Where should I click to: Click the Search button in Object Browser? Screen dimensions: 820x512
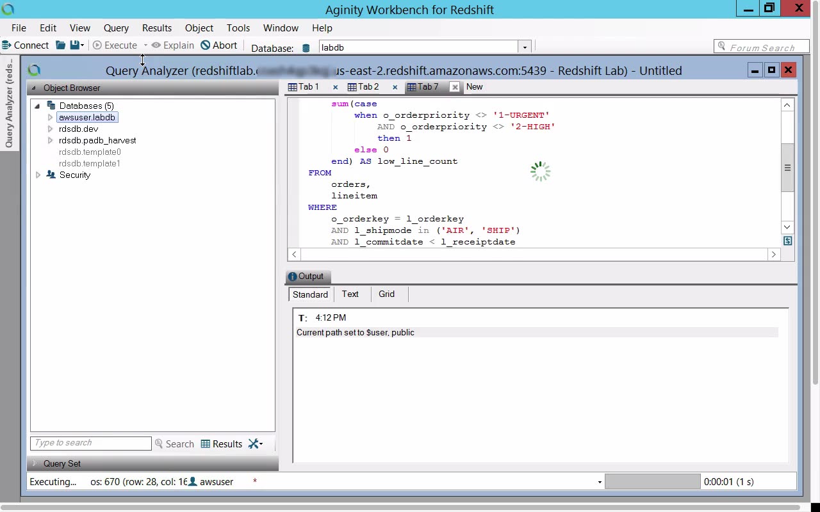174,444
